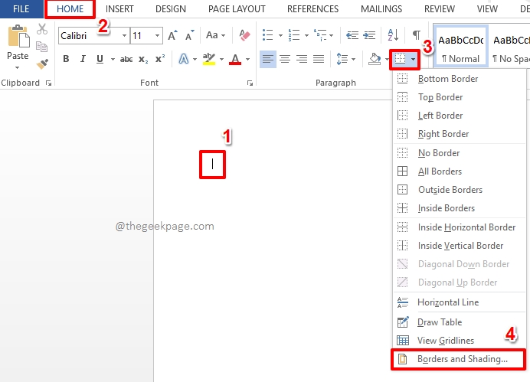Switch to the INSERT tab
Viewport: 530px width, 382px height.
pyautogui.click(x=119, y=9)
